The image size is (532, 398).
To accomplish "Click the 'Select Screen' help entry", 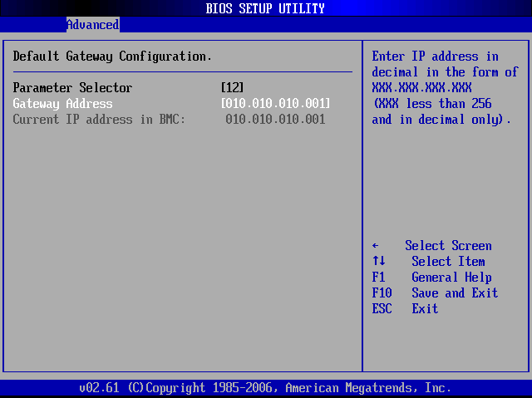I will [x=448, y=245].
